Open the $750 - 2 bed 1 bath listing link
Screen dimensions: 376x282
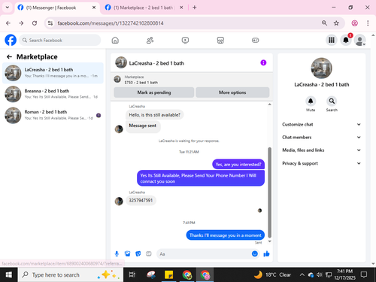141,82
